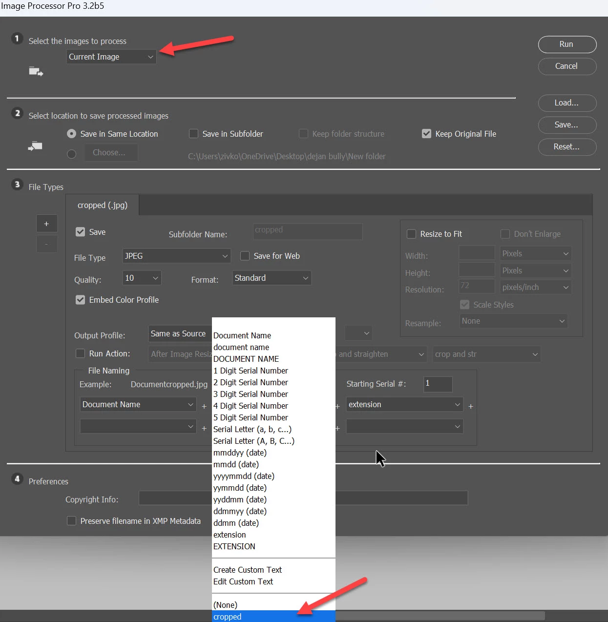The width and height of the screenshot is (608, 622).
Task: Toggle Don't Enlarge checkbox
Action: (505, 234)
